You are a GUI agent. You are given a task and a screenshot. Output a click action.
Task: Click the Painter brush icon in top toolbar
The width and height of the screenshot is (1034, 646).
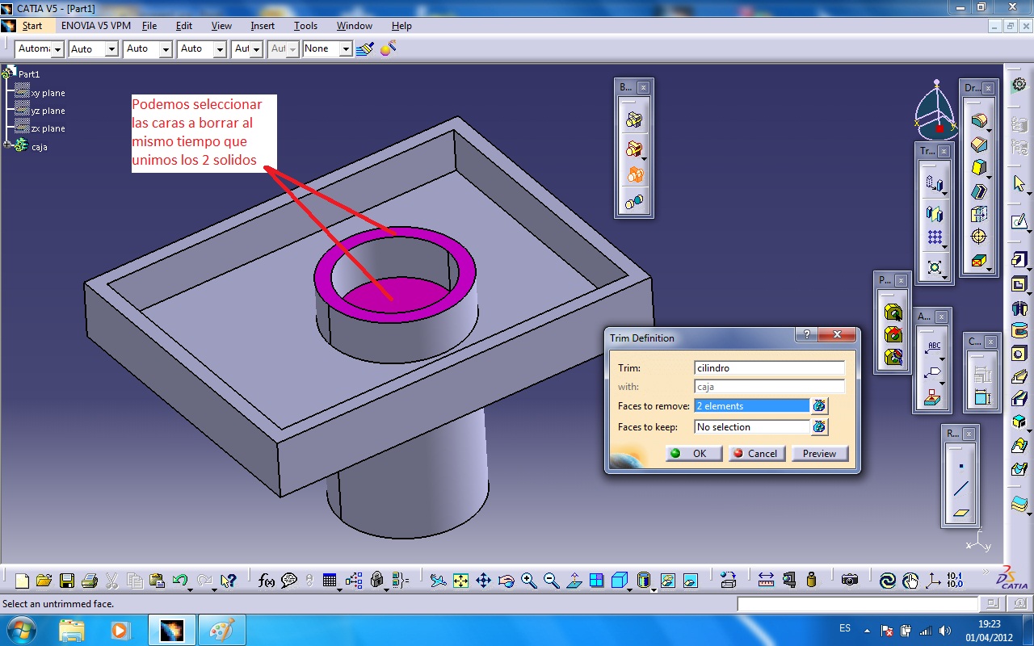click(x=366, y=49)
